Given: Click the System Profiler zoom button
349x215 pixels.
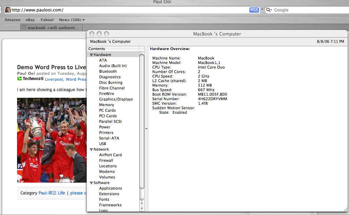Looking at the screenshot, I should click(106, 34).
